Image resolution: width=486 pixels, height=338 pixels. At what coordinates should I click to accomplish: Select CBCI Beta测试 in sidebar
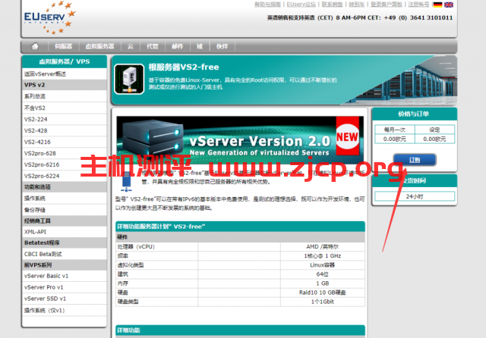[43, 254]
